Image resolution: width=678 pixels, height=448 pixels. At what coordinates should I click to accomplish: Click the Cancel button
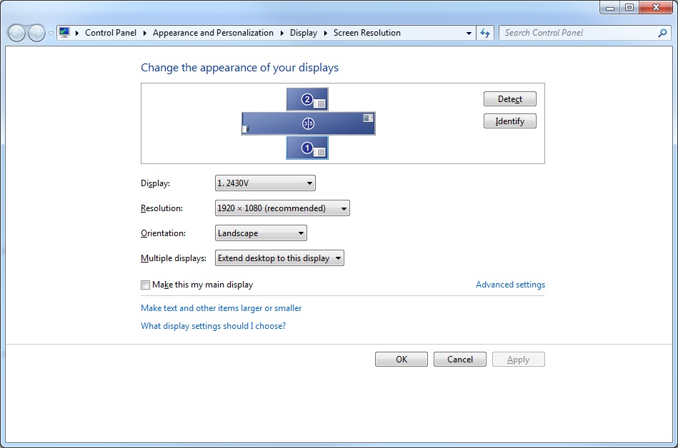tap(459, 359)
